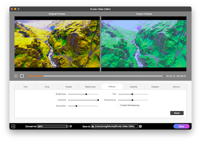Click the arrow icon beside save path
The width and height of the screenshot is (201, 142).
click(x=140, y=126)
